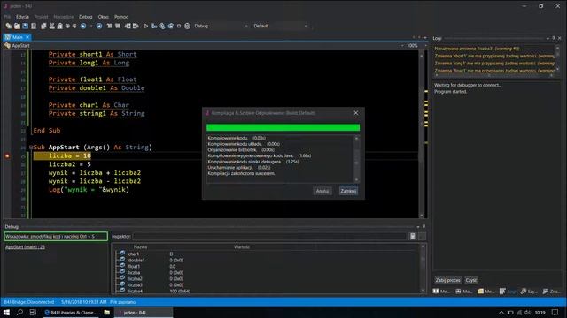Click the copy icon in the toolbar

(43, 26)
